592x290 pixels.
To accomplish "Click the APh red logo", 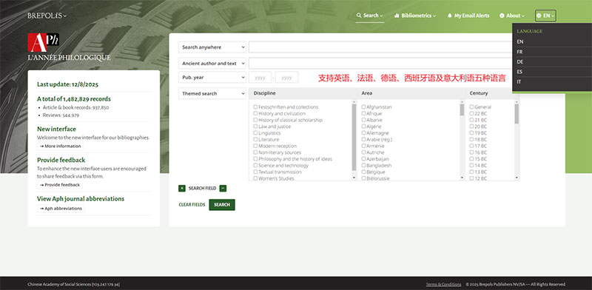I will point(43,42).
